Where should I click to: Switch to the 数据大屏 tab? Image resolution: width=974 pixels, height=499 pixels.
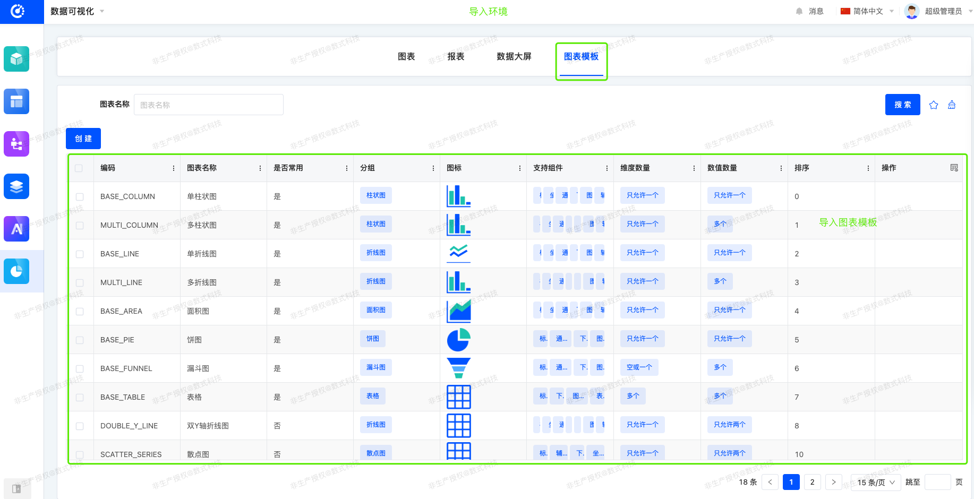(x=514, y=57)
